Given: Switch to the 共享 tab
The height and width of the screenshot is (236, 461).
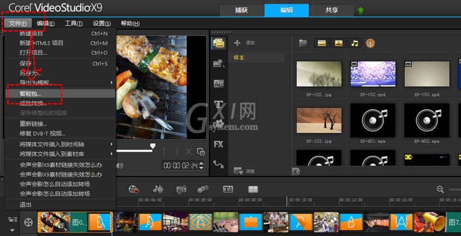Looking at the screenshot, I should [x=331, y=10].
